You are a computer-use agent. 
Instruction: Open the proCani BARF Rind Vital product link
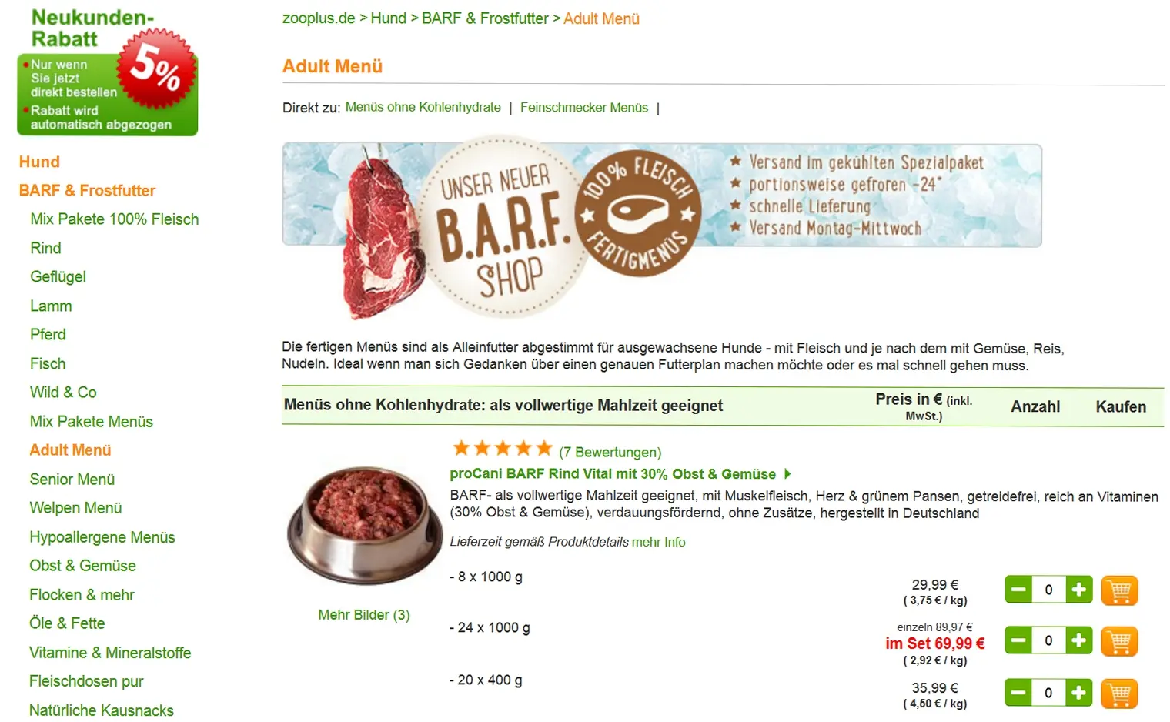612,474
